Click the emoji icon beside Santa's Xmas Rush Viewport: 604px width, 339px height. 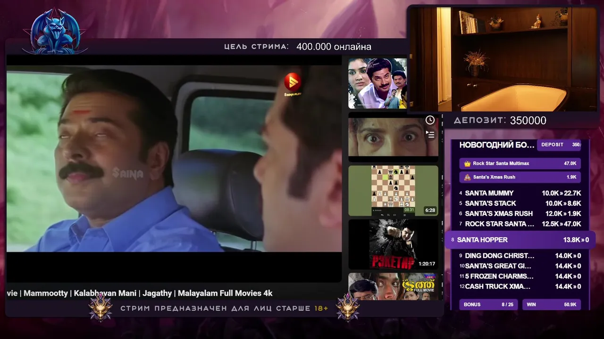pos(467,177)
